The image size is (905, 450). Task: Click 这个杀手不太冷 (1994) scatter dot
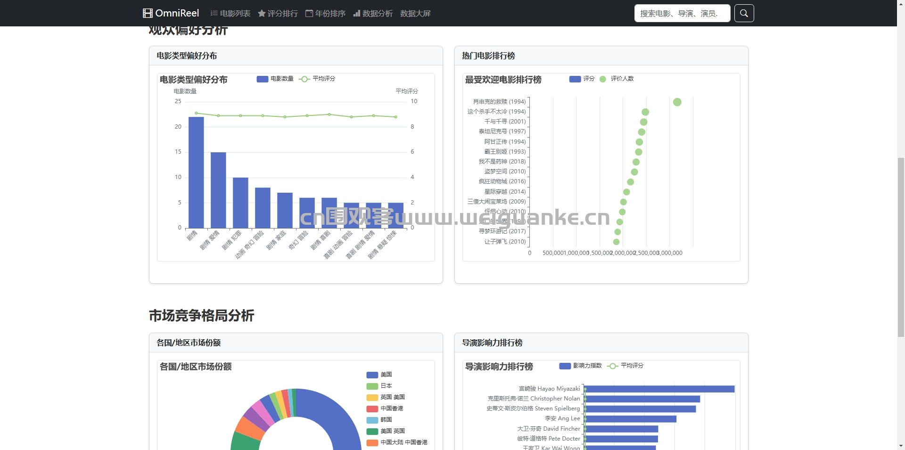point(645,112)
